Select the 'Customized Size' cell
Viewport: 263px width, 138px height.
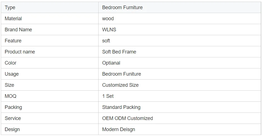pyautogui.click(x=120, y=85)
